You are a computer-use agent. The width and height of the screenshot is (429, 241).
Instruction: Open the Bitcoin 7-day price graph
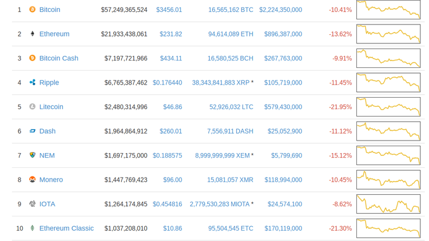(388, 10)
